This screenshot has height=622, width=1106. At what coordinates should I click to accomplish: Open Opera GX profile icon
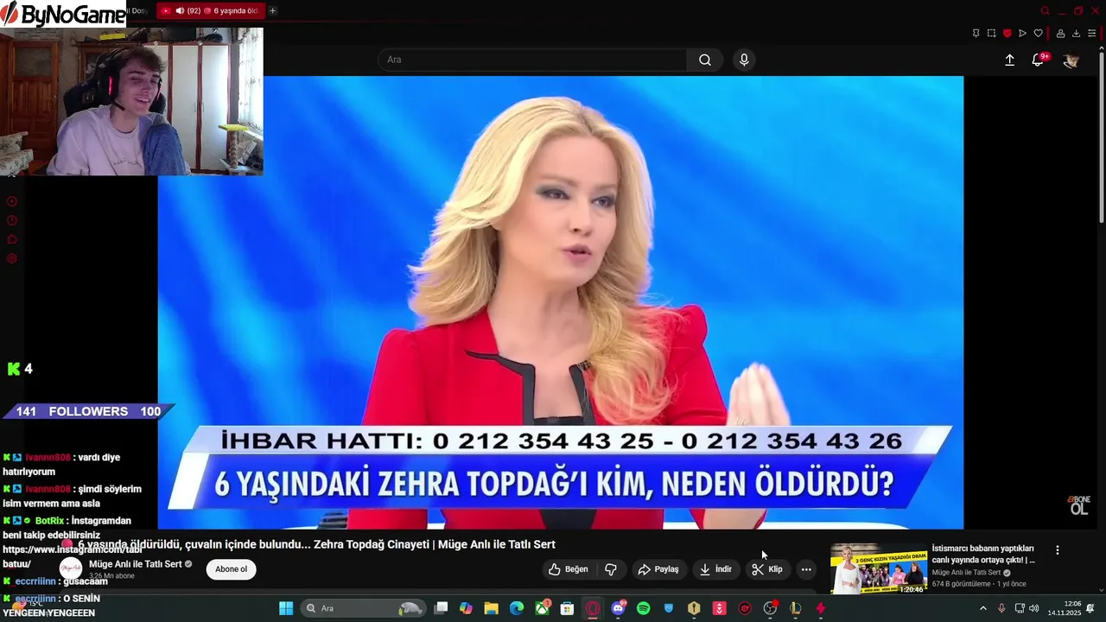point(1060,34)
